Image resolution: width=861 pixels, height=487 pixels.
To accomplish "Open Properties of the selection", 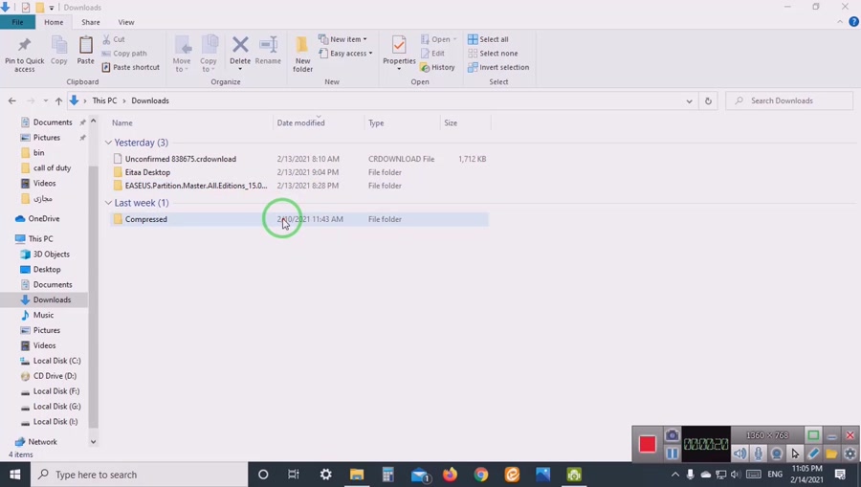I will pyautogui.click(x=399, y=54).
